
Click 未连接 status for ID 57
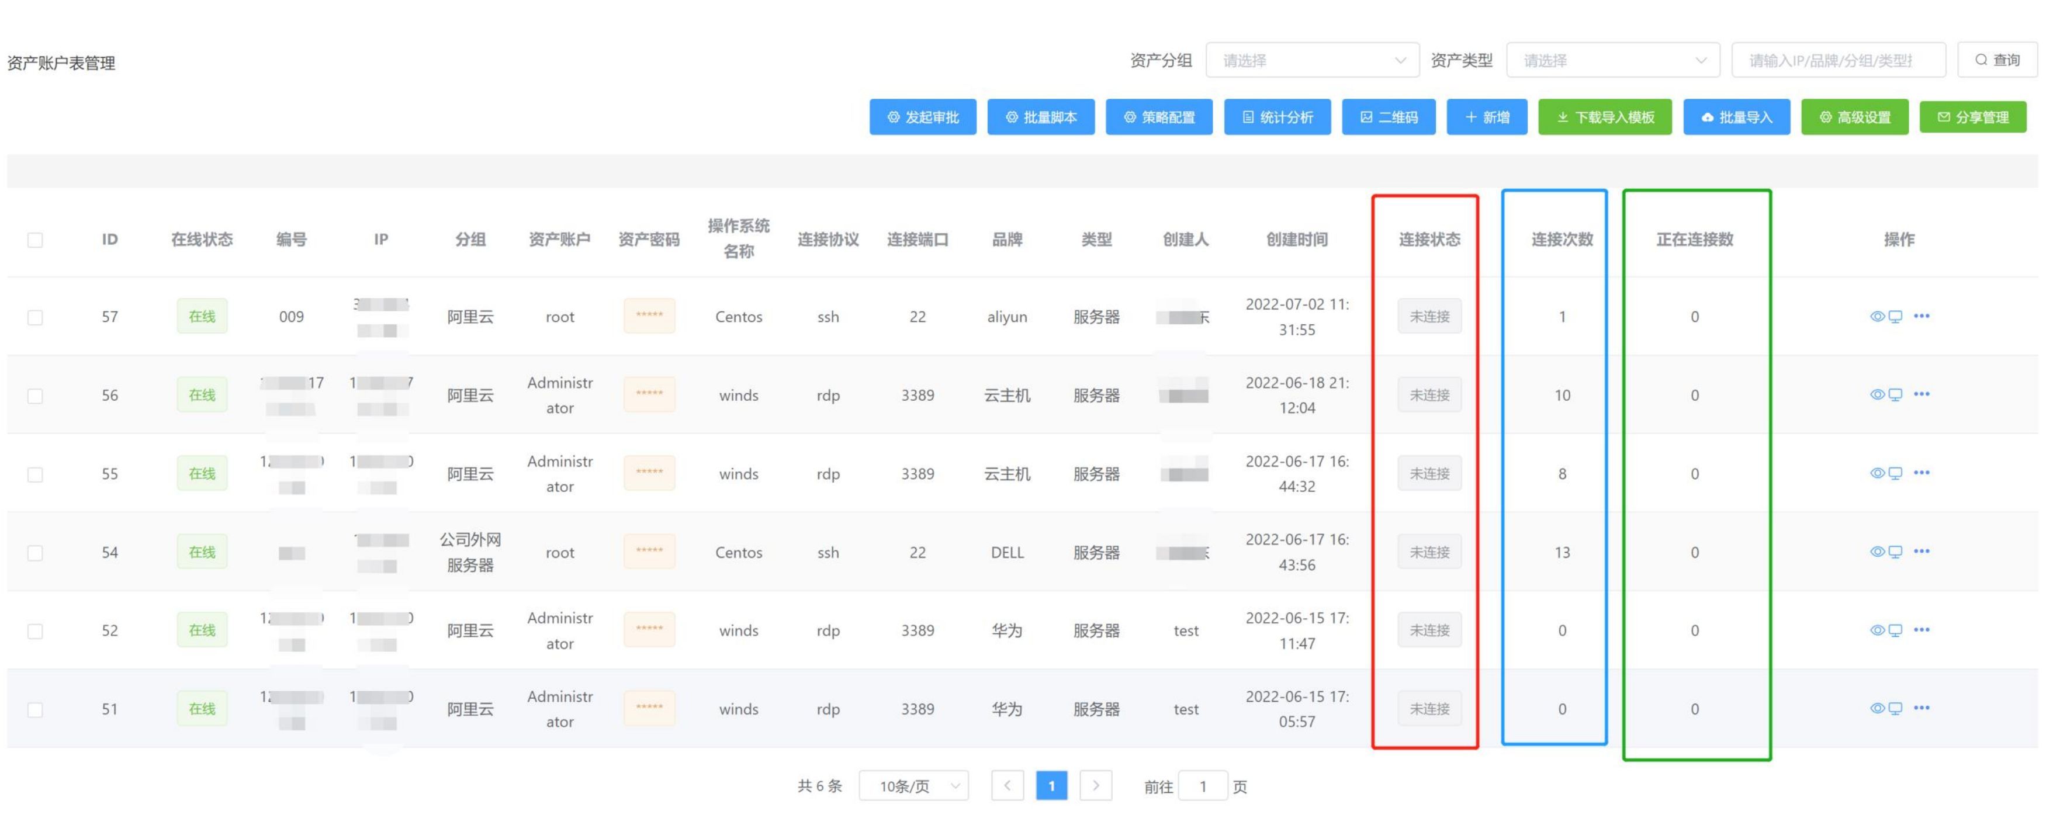tap(1429, 316)
